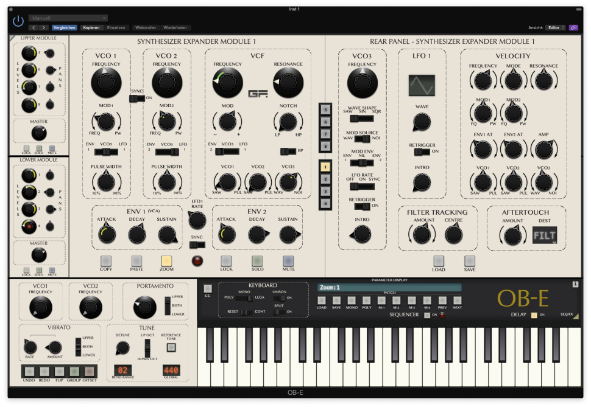Screen dimensions: 591x407
Task: Open the Ansicht Editor dropdown
Action: pos(556,27)
